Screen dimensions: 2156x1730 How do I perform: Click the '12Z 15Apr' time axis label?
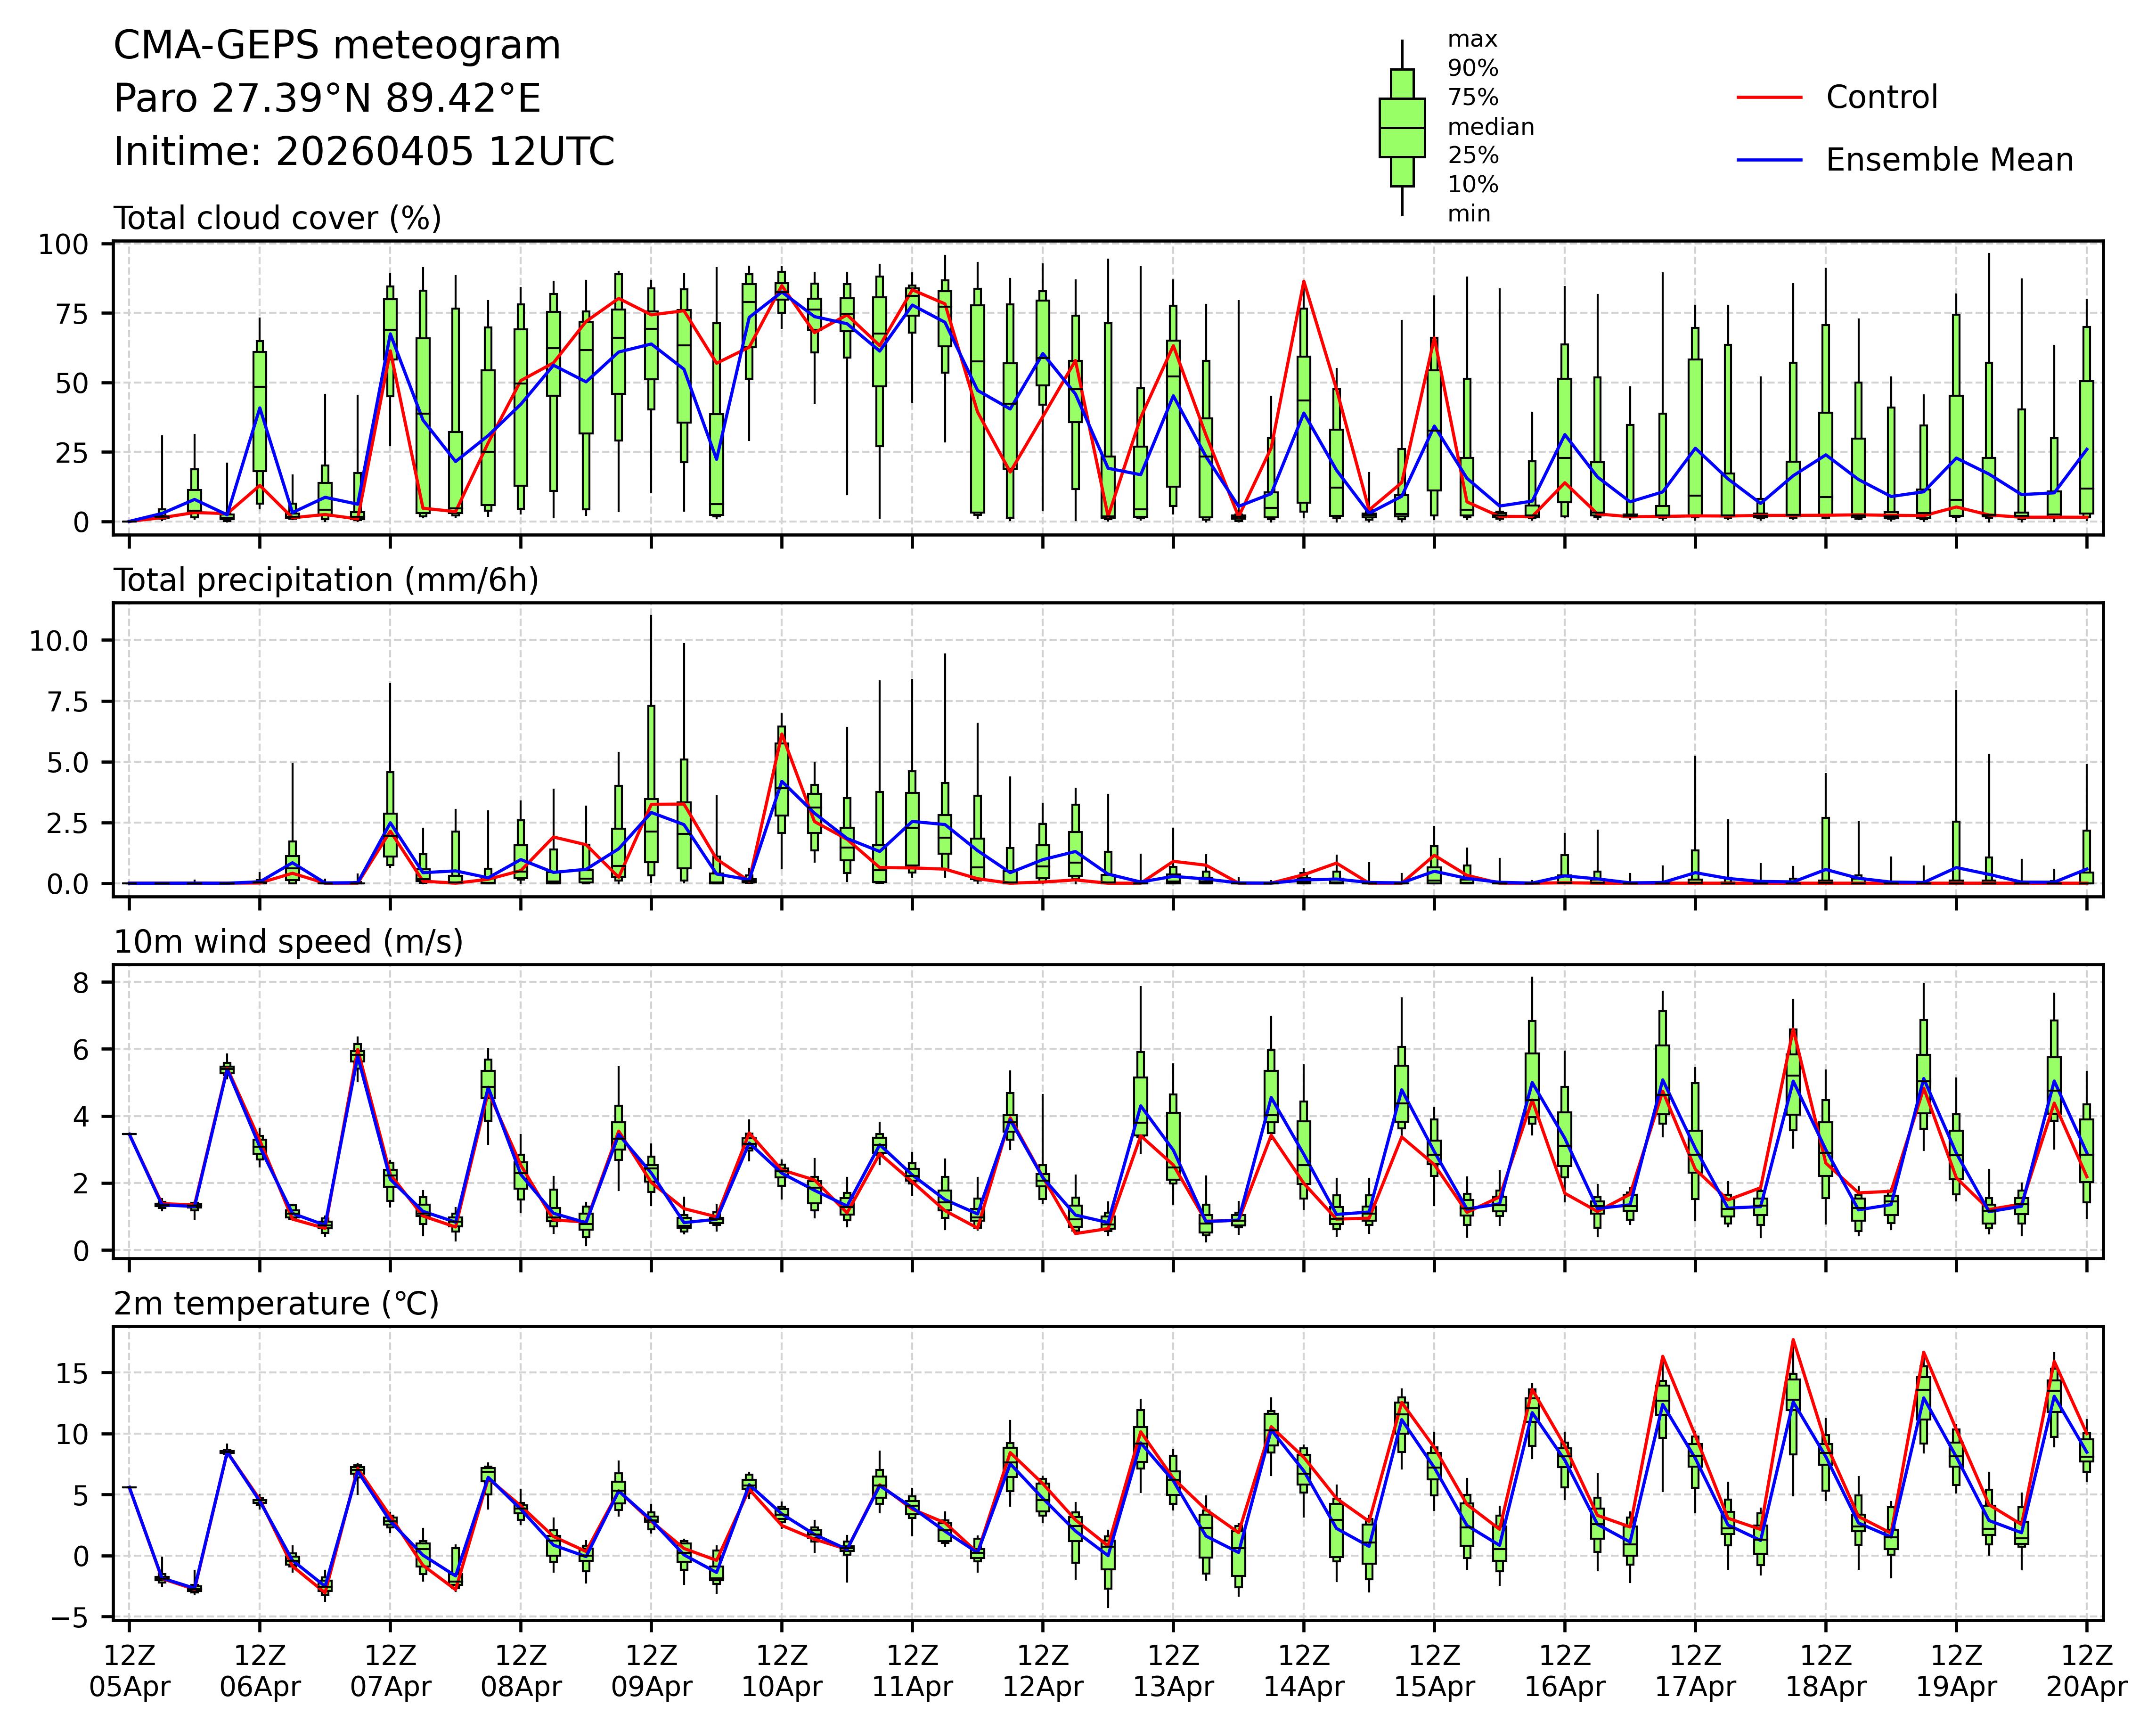point(1434,1672)
